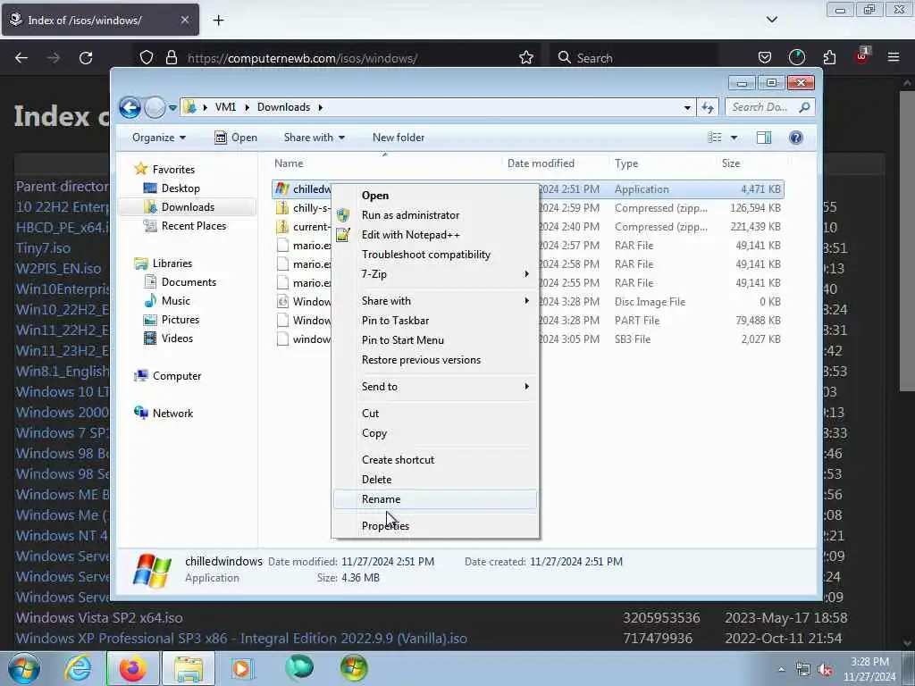Open Internet Explorer from the taskbar
Screen dimensions: 915x686
(78, 668)
